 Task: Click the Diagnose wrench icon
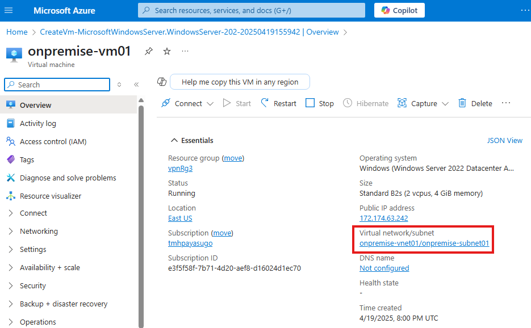[x=11, y=178]
